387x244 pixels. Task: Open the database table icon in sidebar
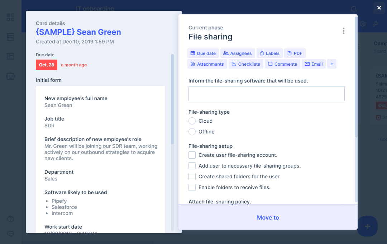point(11,37)
